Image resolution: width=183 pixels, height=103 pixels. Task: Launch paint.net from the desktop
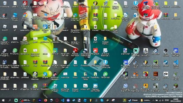(x=126, y=51)
